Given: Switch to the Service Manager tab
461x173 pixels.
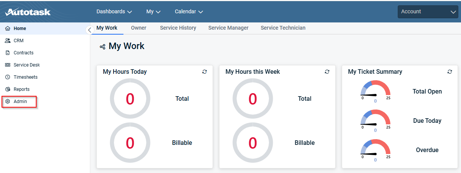Looking at the screenshot, I should [x=228, y=28].
